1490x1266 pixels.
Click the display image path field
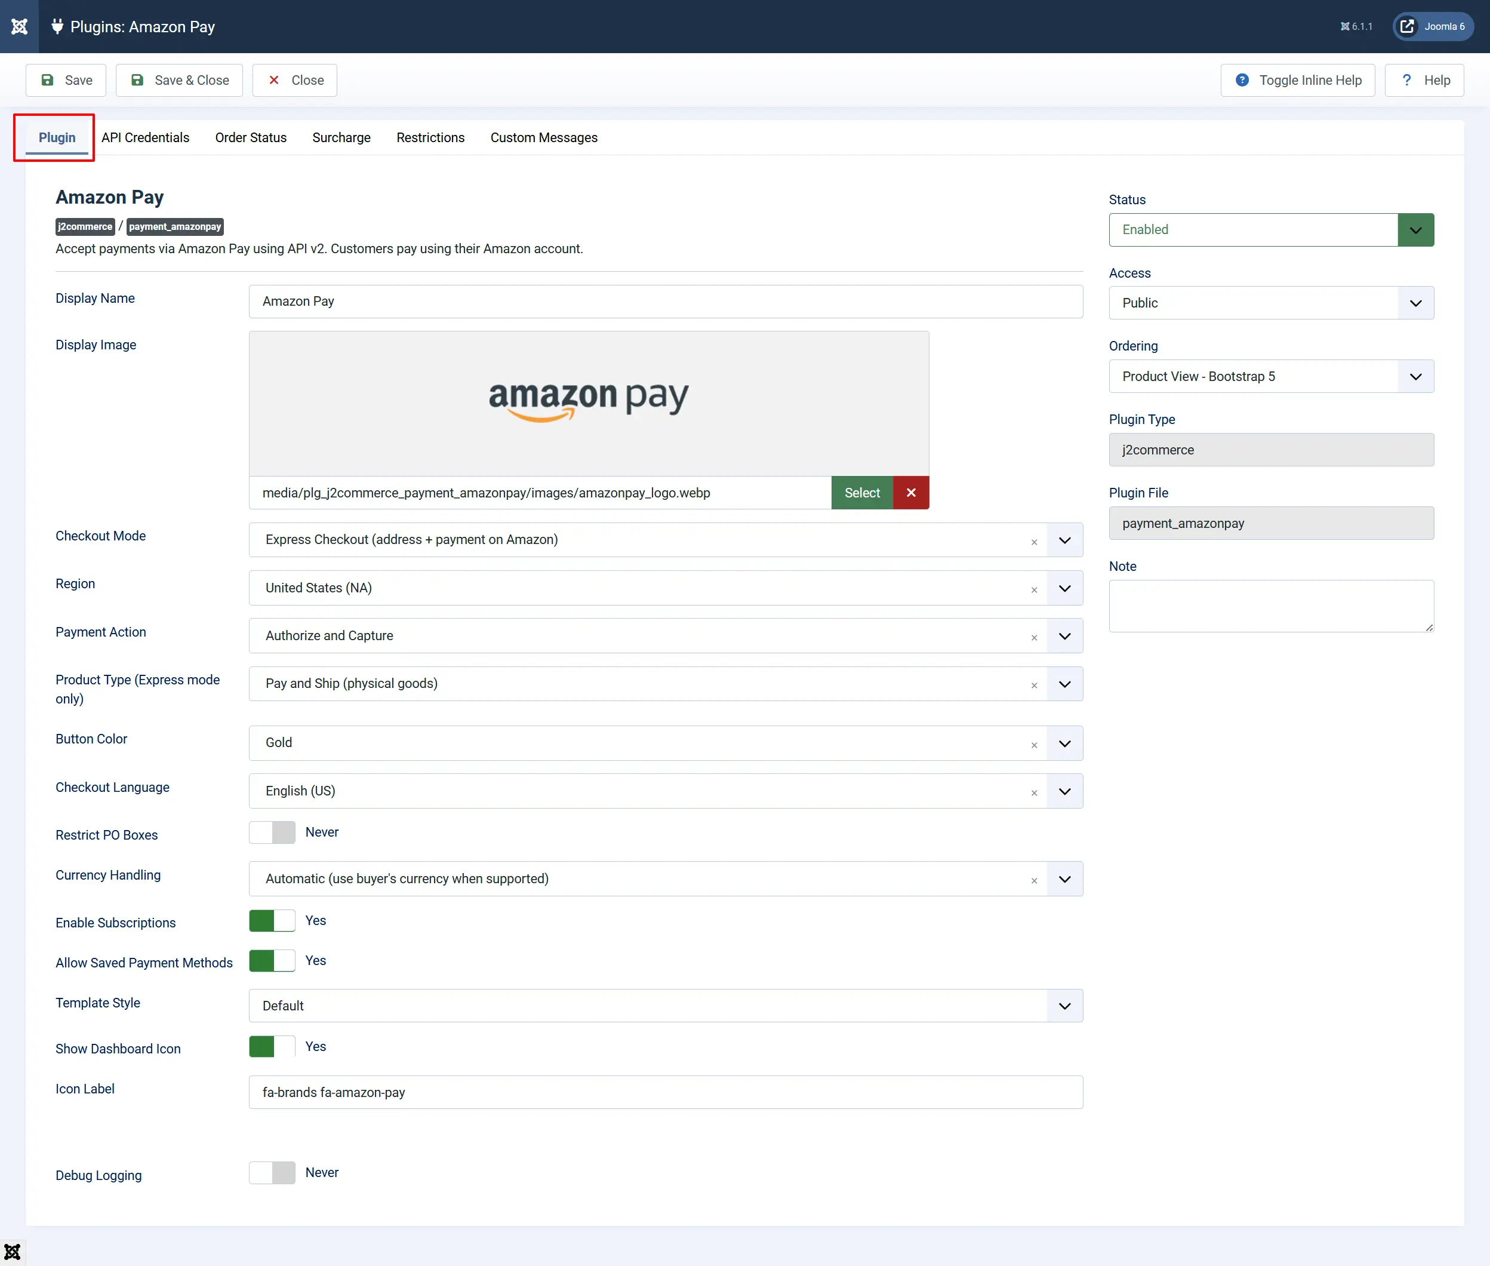click(540, 493)
